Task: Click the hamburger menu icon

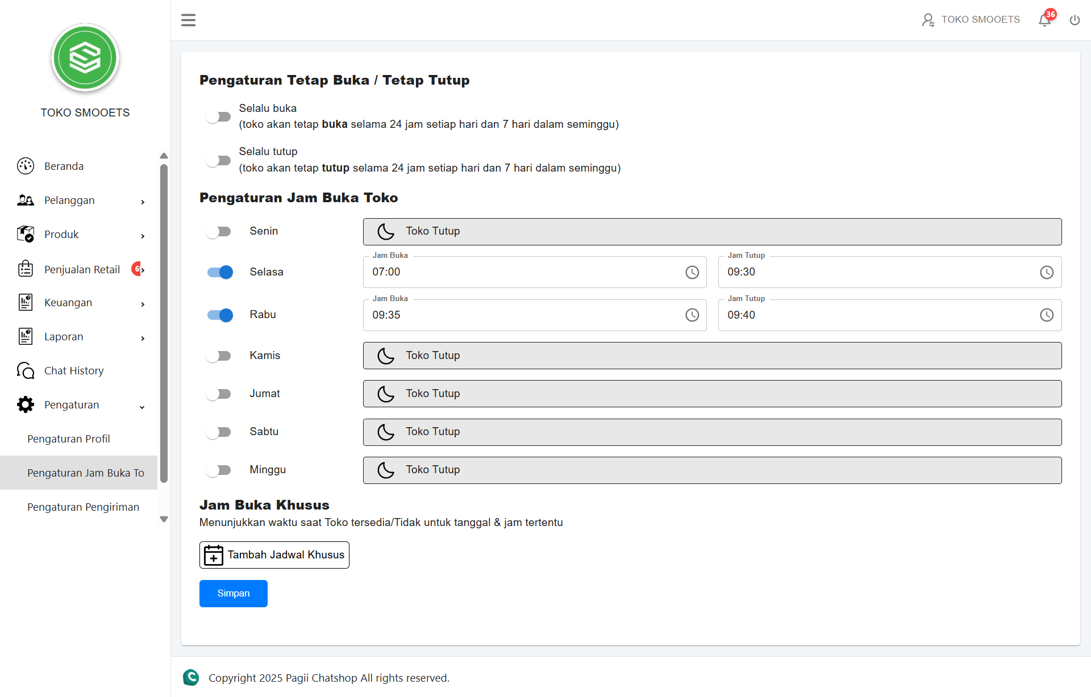Action: click(188, 20)
